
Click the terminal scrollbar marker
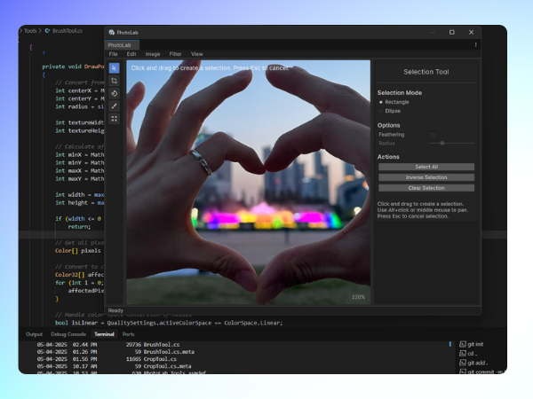click(x=450, y=344)
